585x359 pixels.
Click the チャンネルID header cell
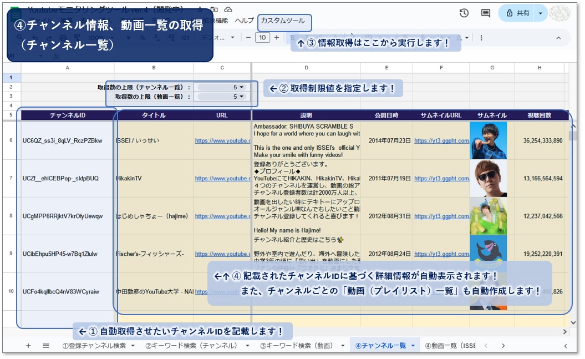[68, 115]
